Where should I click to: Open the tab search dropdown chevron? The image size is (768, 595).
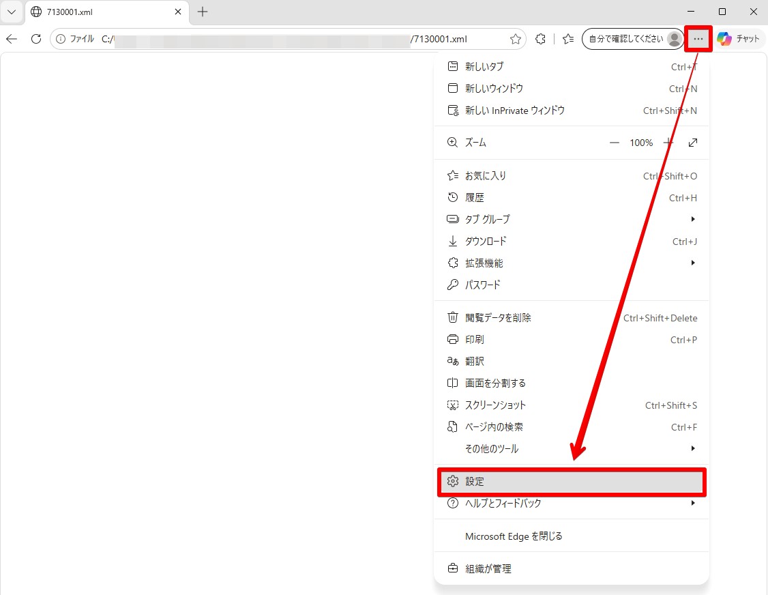coord(12,12)
